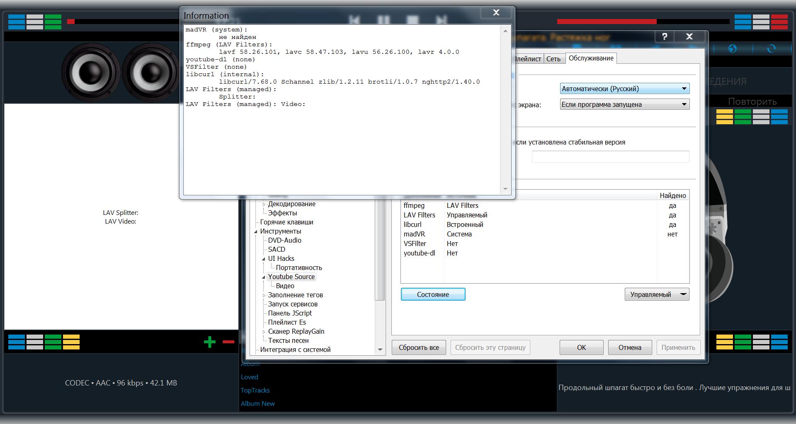Expand the Заполнение тегов tree node

click(264, 295)
